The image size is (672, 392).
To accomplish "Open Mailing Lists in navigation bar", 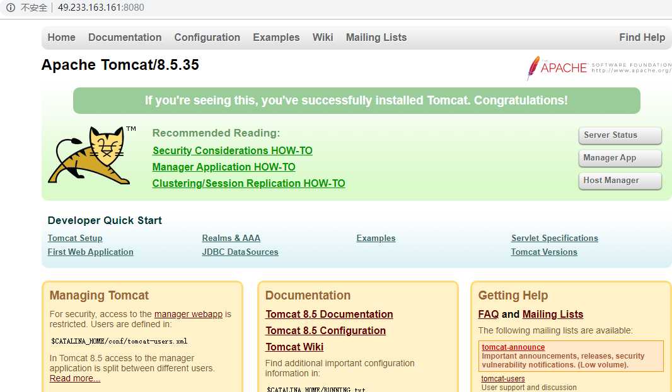I will (x=376, y=37).
